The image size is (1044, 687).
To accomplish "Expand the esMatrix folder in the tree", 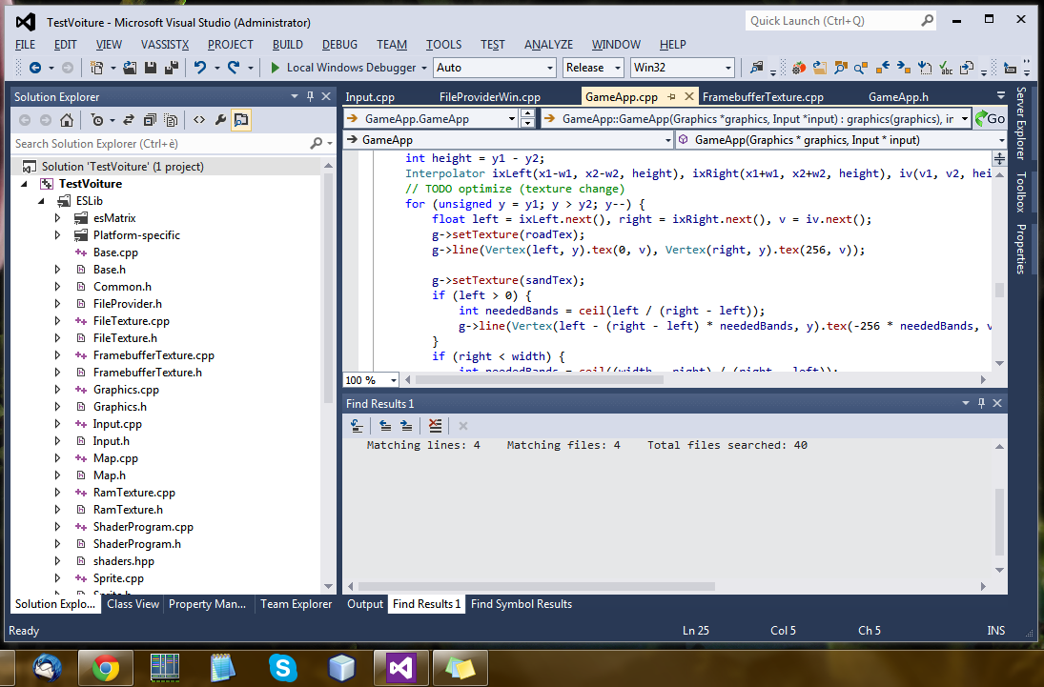I will click(58, 218).
